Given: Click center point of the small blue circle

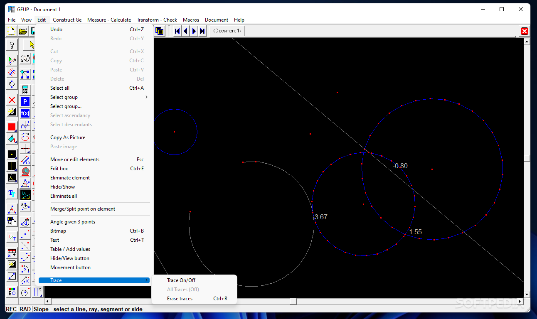Looking at the screenshot, I should coord(174,132).
